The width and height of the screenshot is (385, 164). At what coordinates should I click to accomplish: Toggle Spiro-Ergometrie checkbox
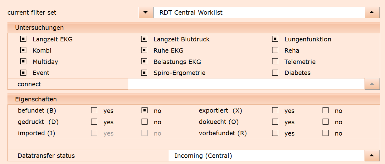(144, 73)
